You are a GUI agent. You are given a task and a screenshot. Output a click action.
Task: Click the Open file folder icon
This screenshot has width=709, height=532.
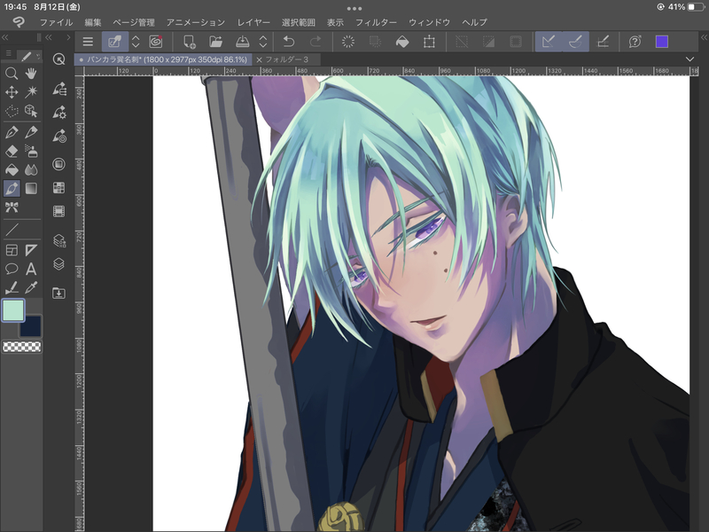coord(215,42)
